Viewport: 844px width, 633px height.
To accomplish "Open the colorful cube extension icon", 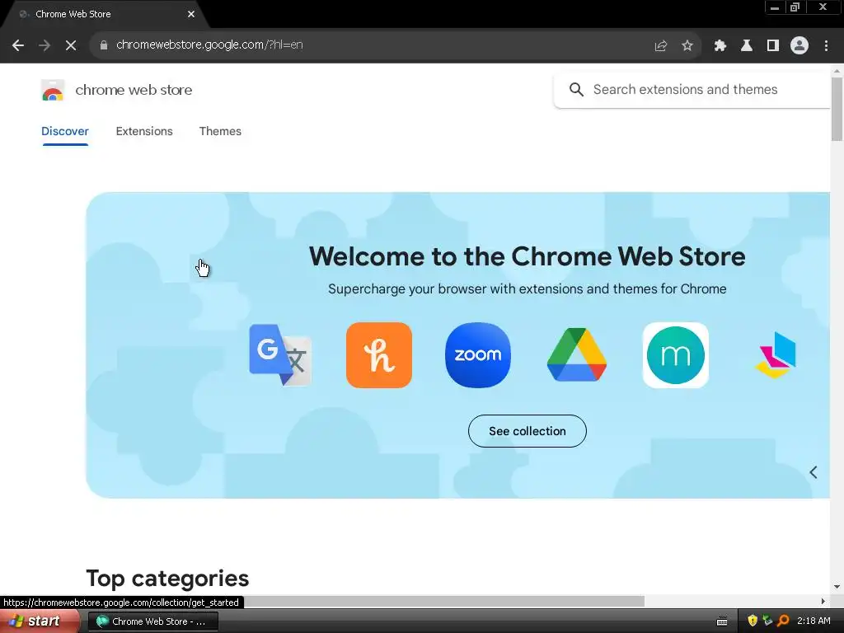I will [776, 355].
